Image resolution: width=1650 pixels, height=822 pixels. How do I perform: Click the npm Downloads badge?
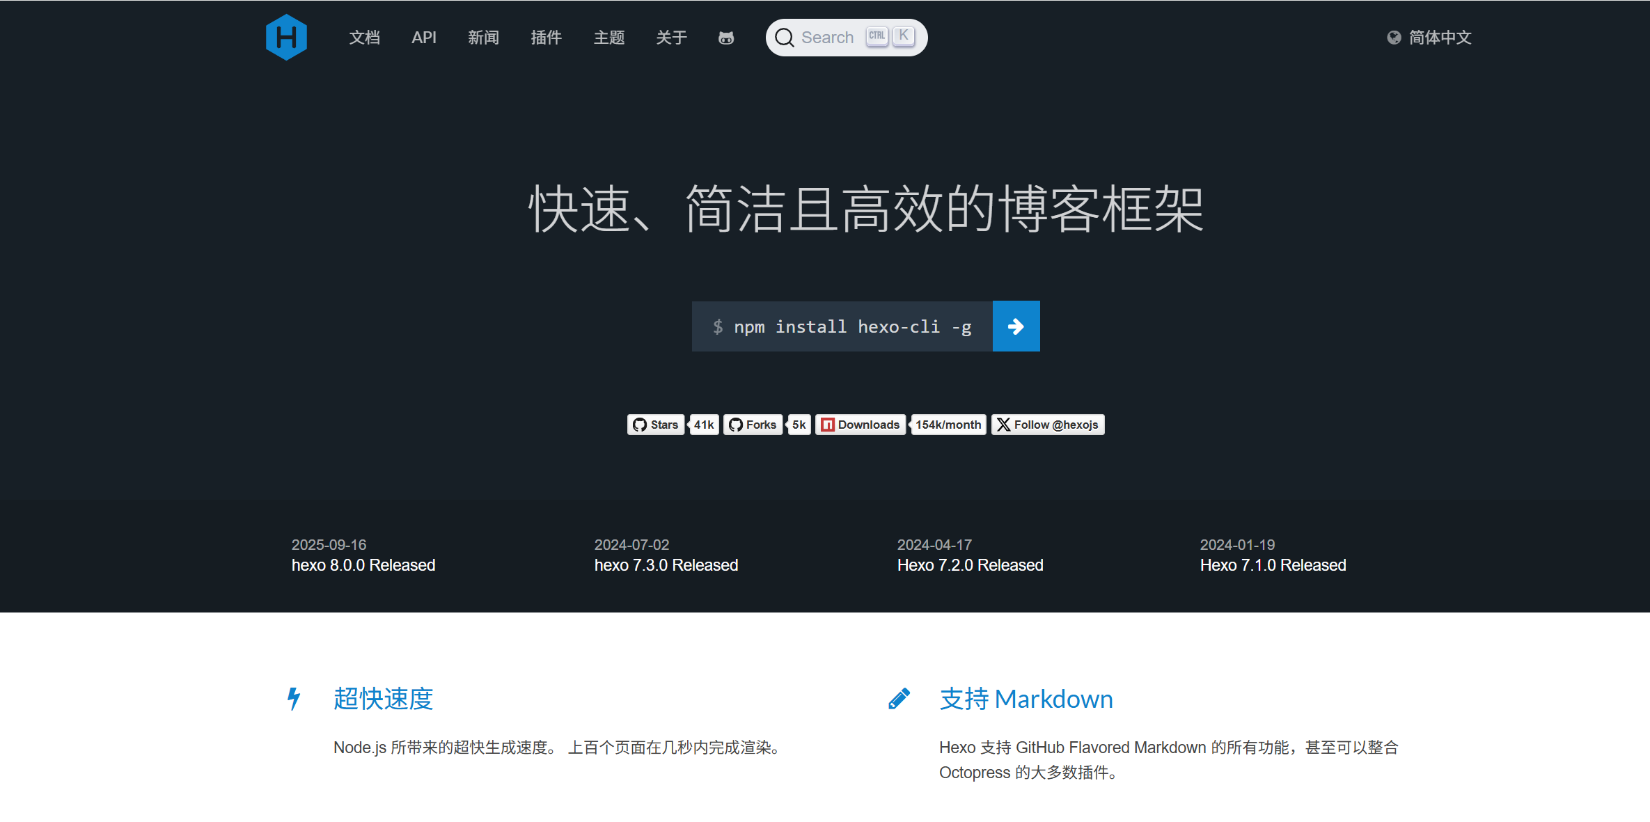coord(861,425)
